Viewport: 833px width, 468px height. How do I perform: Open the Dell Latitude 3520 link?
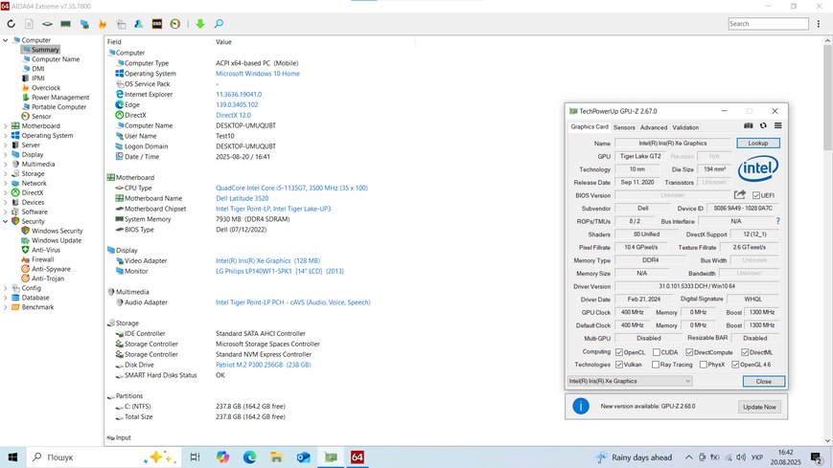(x=243, y=198)
